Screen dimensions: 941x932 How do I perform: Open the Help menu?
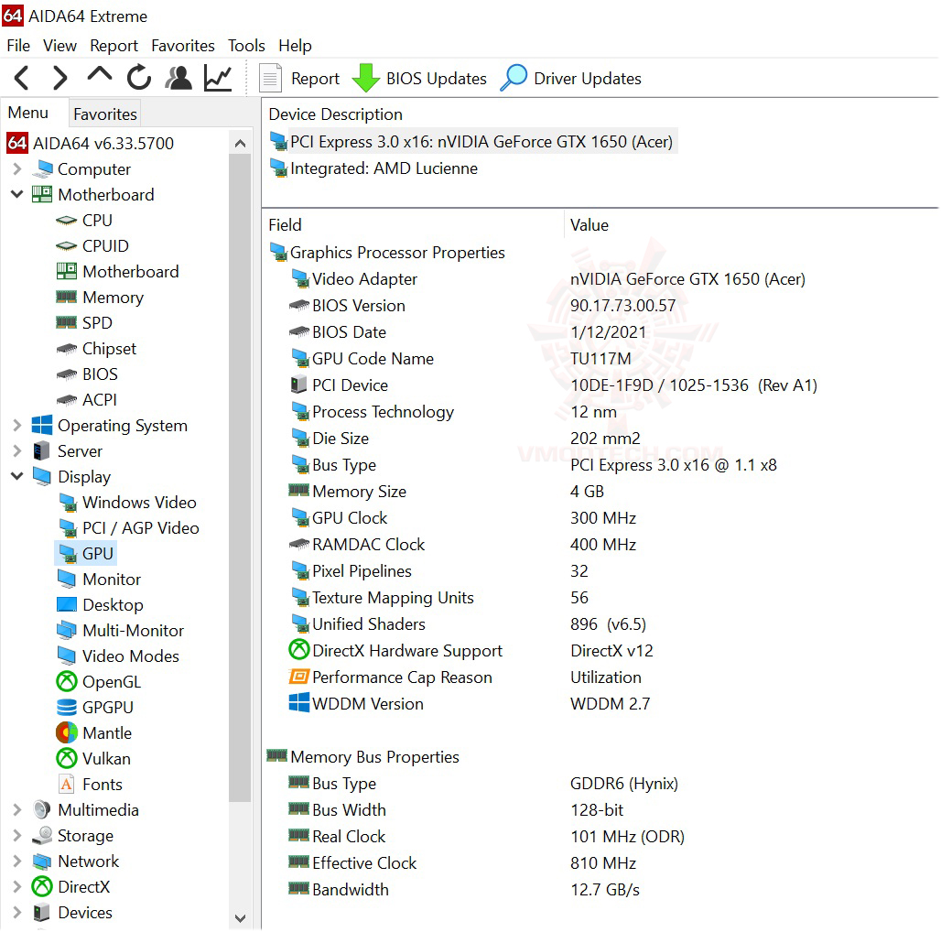296,46
